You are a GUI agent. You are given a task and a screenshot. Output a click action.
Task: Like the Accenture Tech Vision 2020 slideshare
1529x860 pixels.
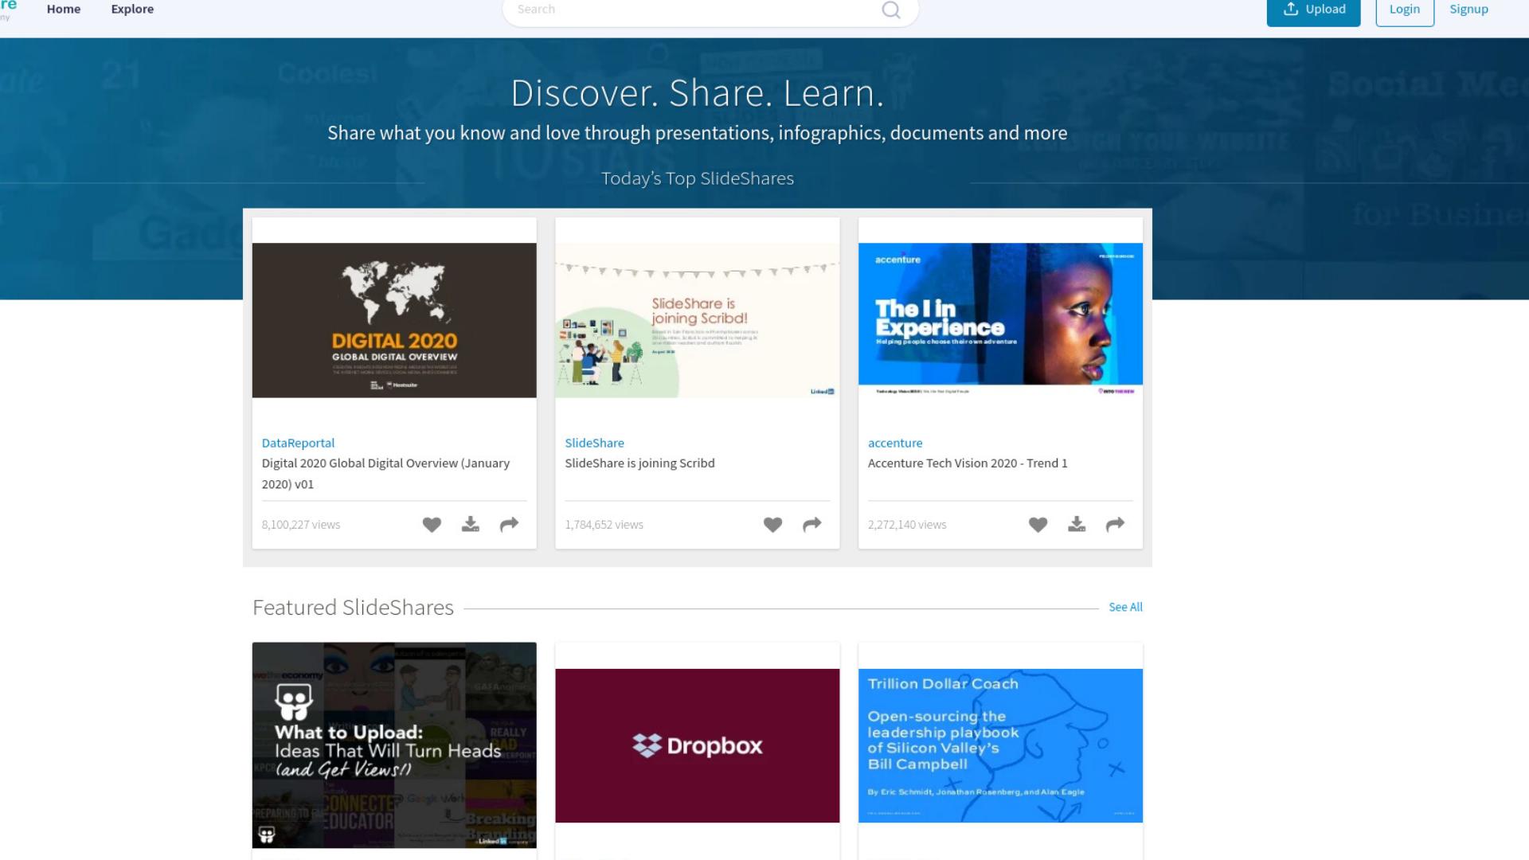tap(1038, 524)
